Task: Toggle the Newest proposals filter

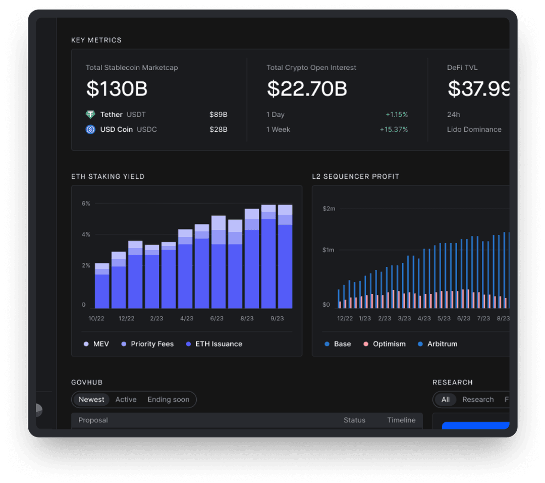Action: [91, 399]
